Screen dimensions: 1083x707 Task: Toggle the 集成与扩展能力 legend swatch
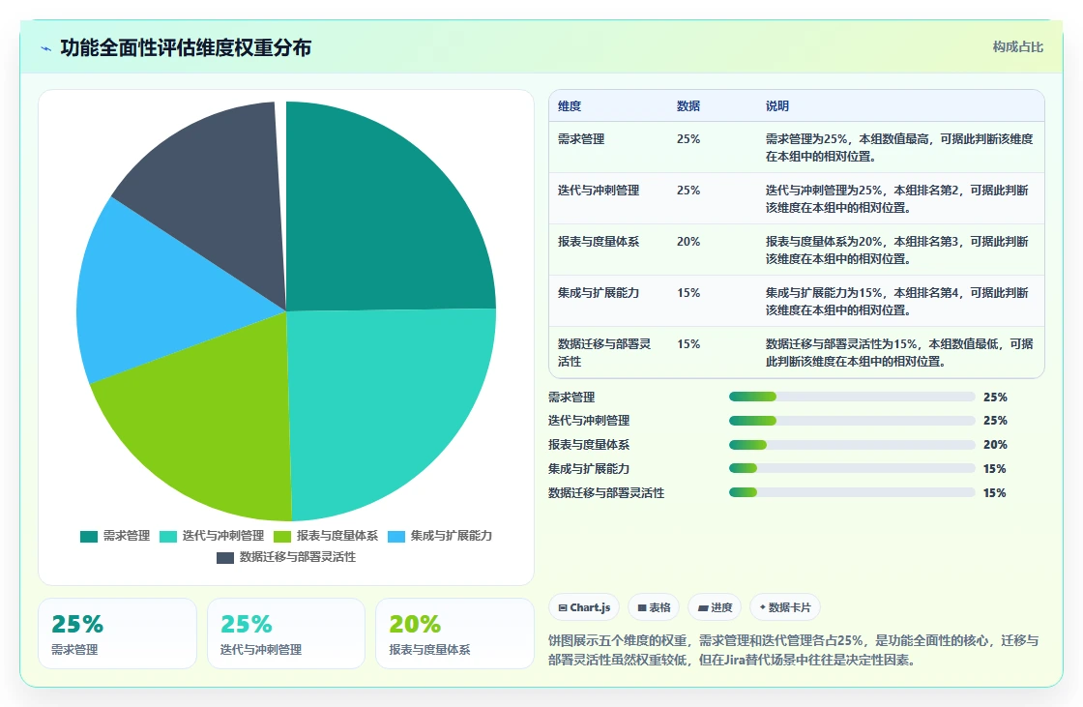[x=396, y=537]
